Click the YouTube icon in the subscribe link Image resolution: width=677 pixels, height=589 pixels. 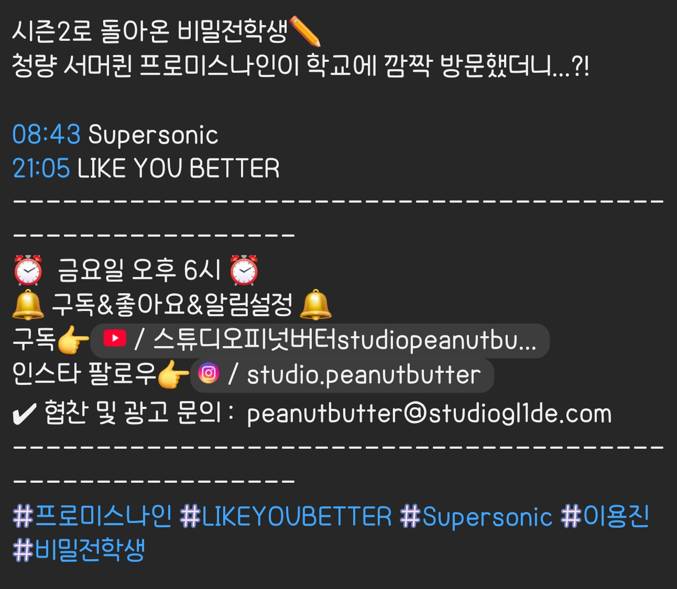coord(115,339)
